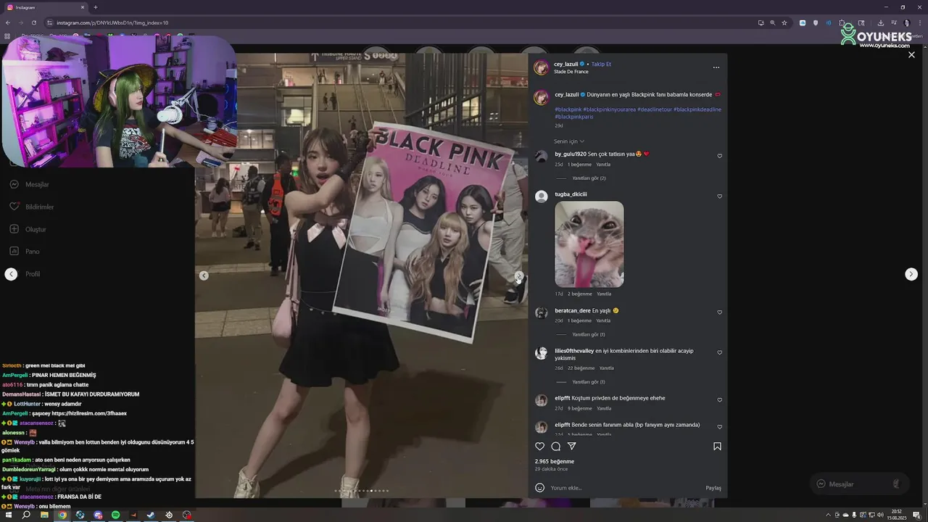Open the cey_lazuli profile link in the header
The width and height of the screenshot is (928, 522).
pos(566,64)
